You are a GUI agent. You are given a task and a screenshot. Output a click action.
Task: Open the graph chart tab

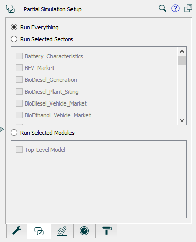62,231
